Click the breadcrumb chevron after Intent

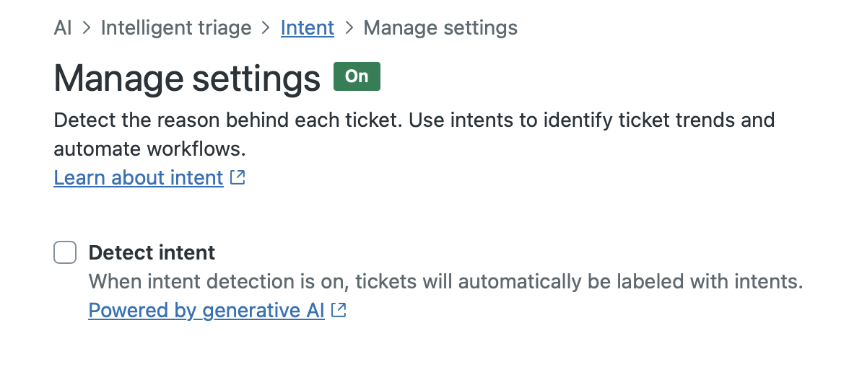349,28
